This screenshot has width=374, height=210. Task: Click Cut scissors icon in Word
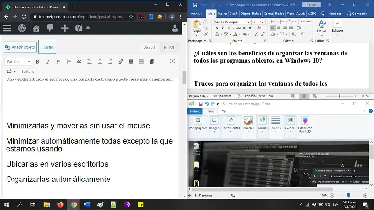pyautogui.click(x=205, y=22)
